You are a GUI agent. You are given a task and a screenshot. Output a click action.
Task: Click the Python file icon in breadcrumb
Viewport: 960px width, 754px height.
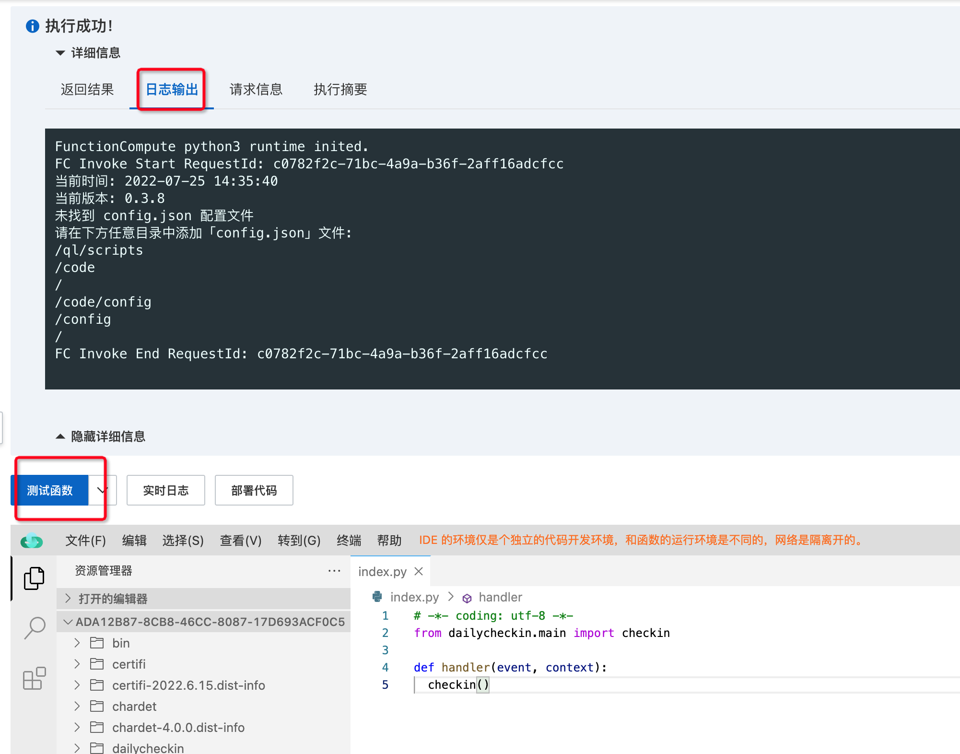pos(377,597)
